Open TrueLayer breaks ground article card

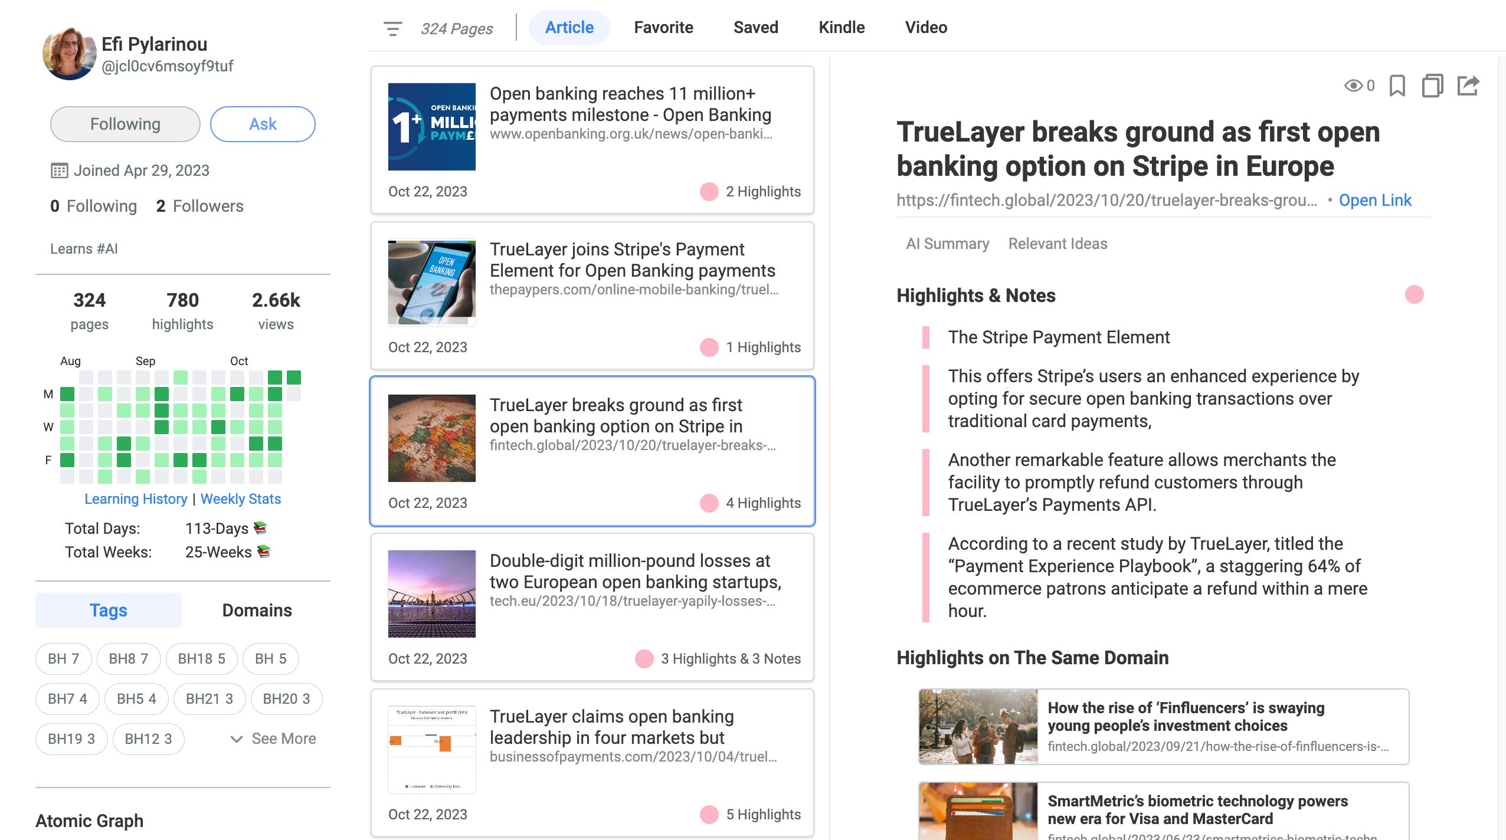tap(592, 451)
